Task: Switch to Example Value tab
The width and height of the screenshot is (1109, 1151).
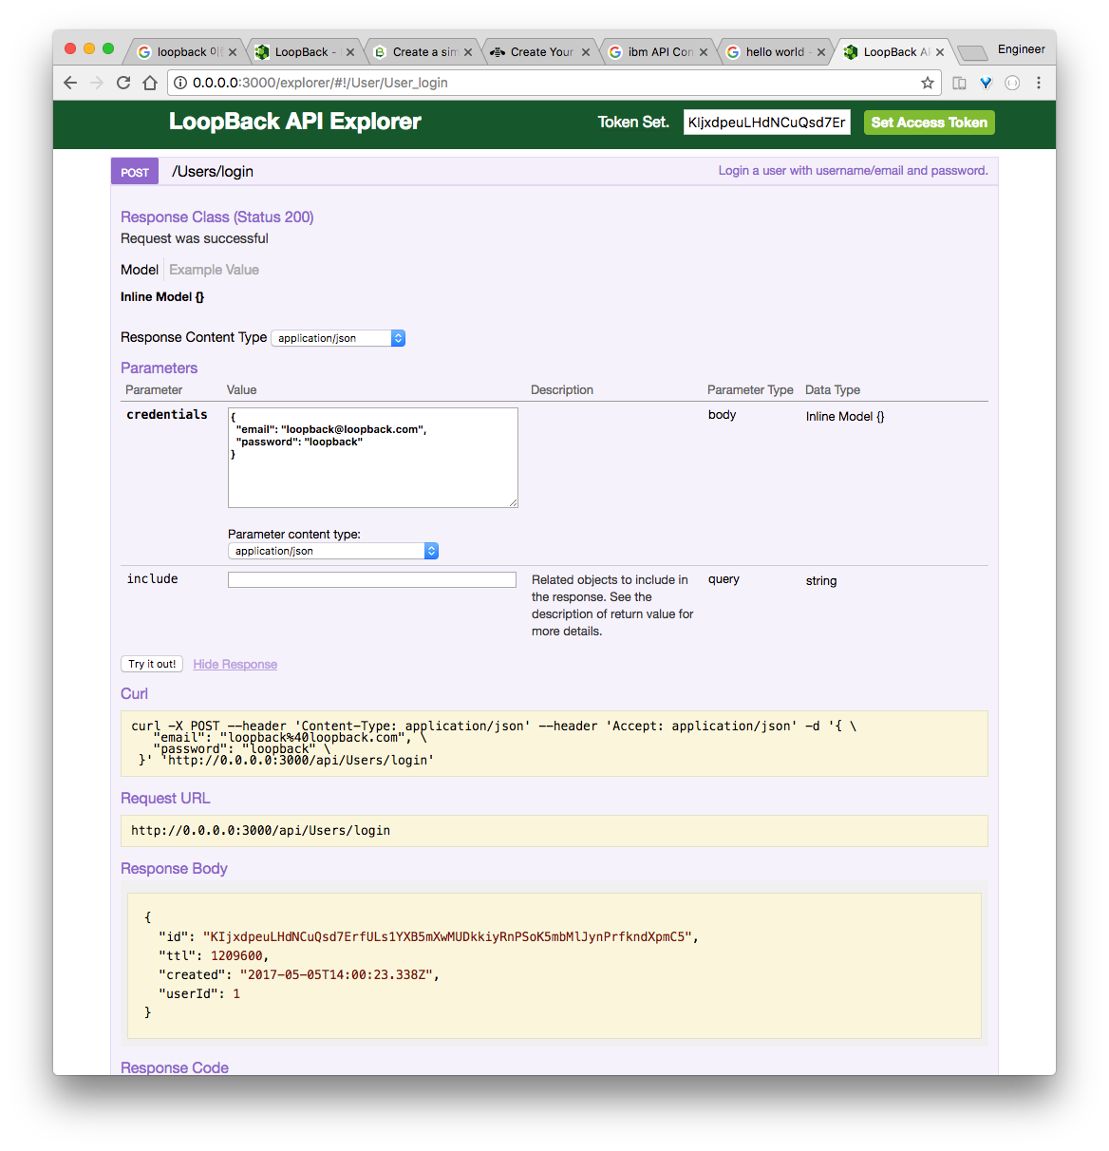Action: point(214,270)
